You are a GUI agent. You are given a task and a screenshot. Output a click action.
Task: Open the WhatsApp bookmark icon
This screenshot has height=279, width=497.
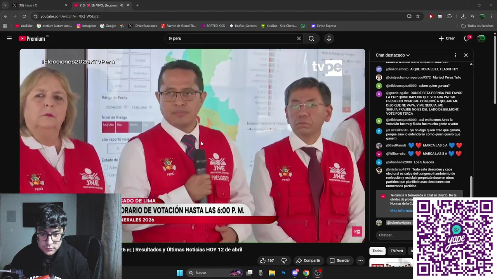[x=303, y=26]
